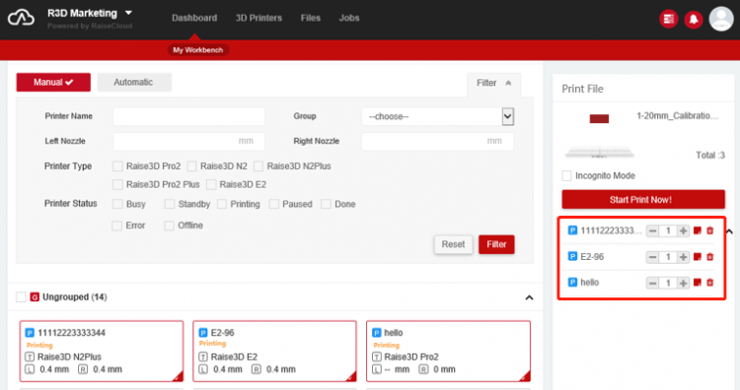Increase copy count for E2-96 printer

coord(683,257)
